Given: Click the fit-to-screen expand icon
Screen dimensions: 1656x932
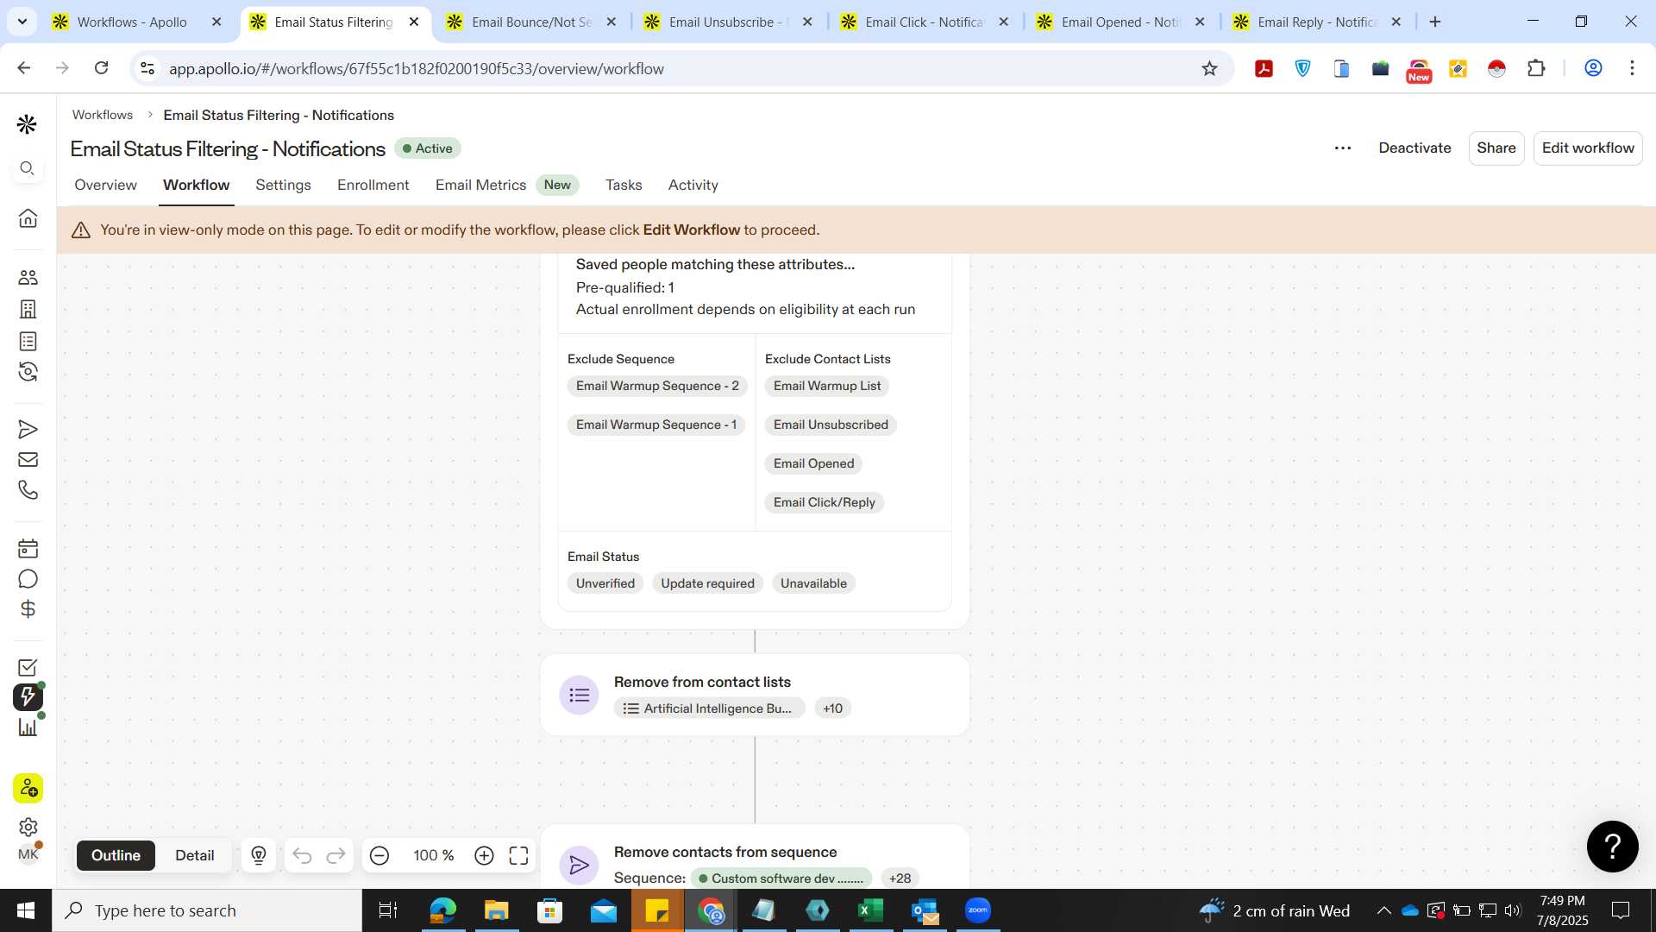Looking at the screenshot, I should pyautogui.click(x=518, y=855).
